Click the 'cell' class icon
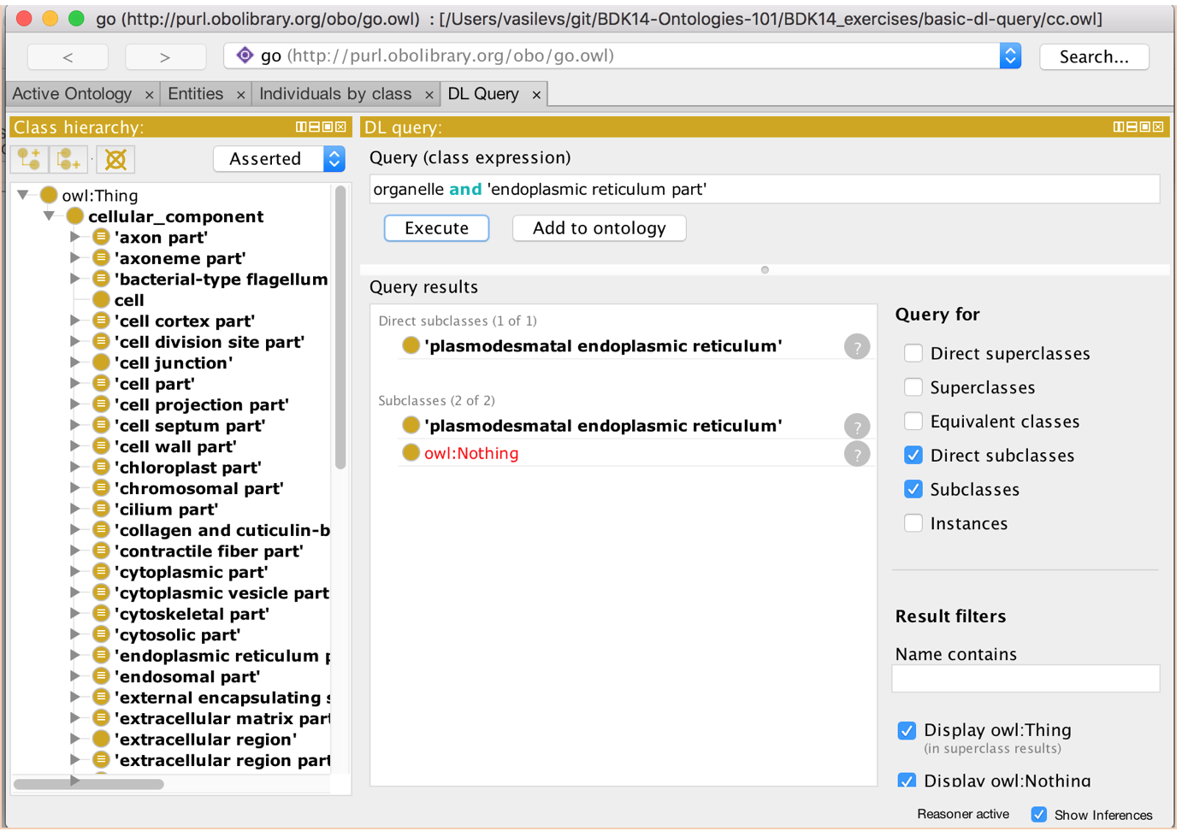 click(x=101, y=300)
